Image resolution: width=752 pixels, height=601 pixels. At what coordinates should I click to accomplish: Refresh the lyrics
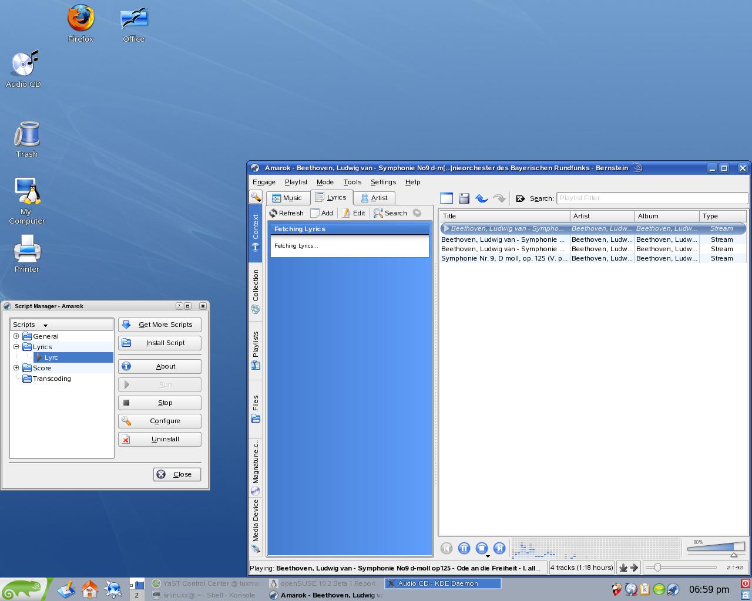(x=287, y=213)
